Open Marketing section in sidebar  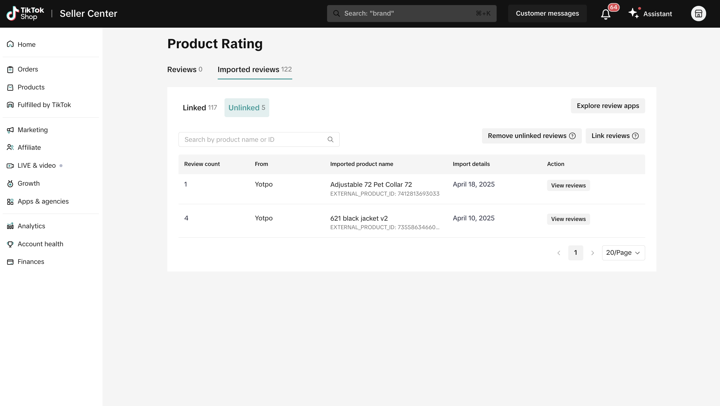pos(32,130)
